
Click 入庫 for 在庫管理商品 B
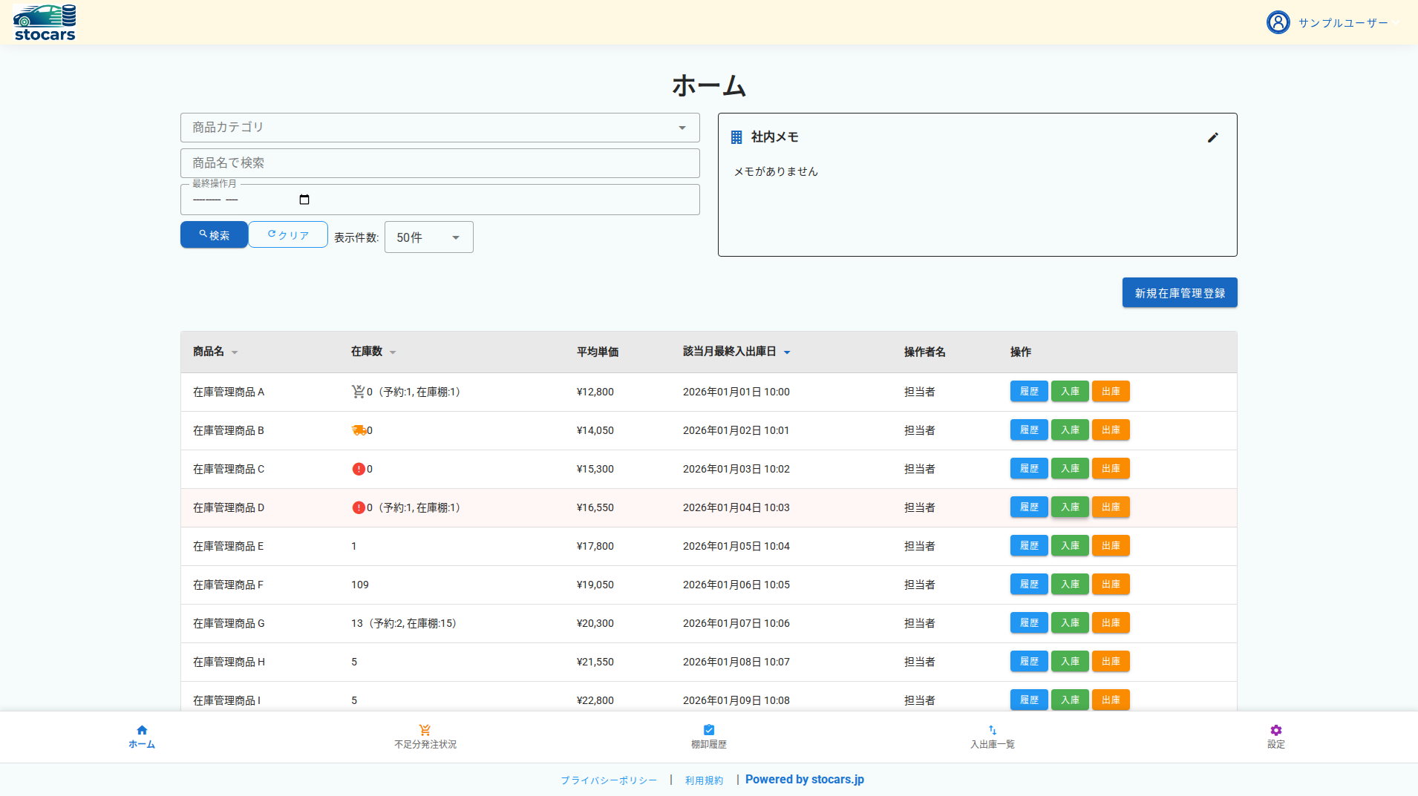(x=1070, y=430)
